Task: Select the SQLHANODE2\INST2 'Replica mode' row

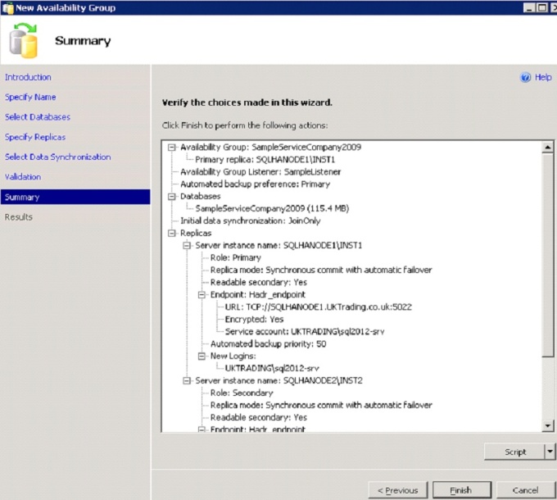Action: point(321,405)
